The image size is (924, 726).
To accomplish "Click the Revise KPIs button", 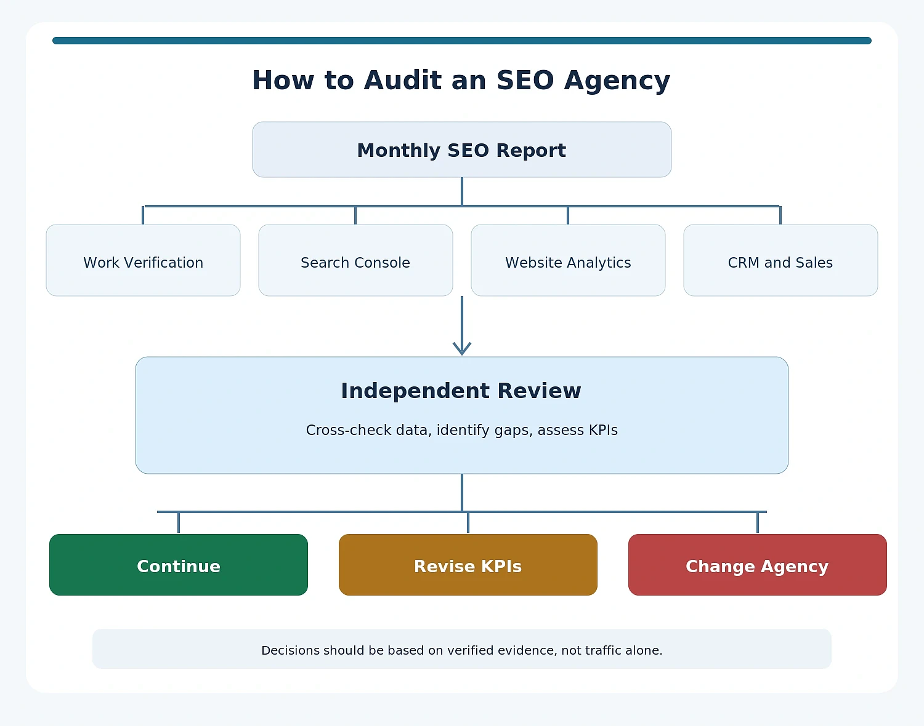I will 468,565.
